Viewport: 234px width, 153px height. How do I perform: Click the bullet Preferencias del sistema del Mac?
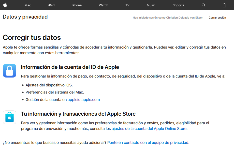click(x=55, y=92)
